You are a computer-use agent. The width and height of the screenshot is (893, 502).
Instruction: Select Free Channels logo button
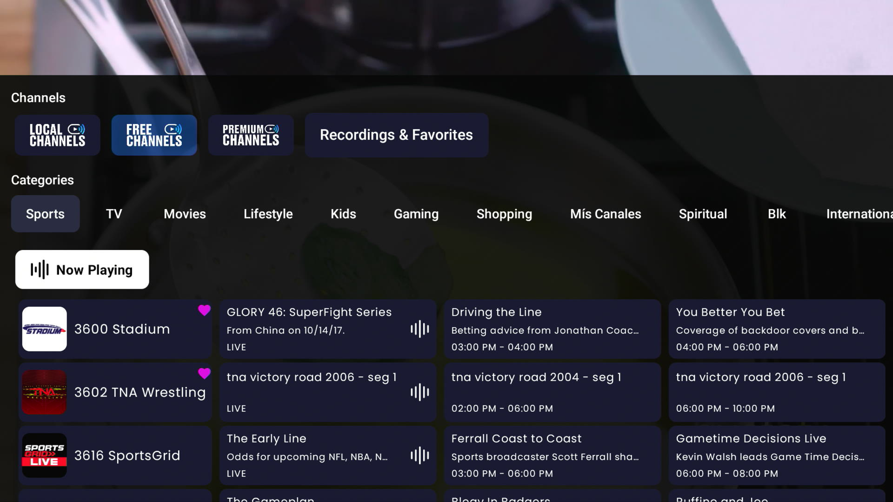(154, 135)
